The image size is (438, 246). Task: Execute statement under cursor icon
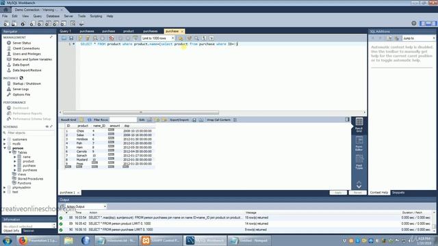88,38
